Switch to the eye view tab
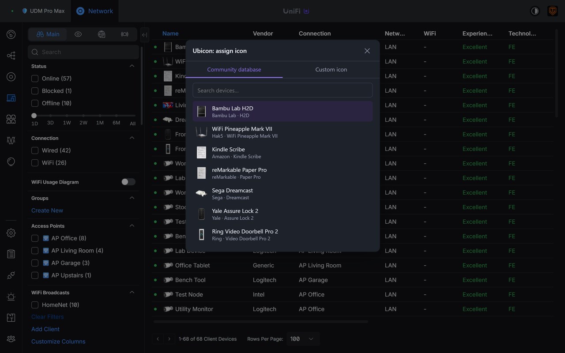Viewport: 565px width, 353px height. click(78, 34)
